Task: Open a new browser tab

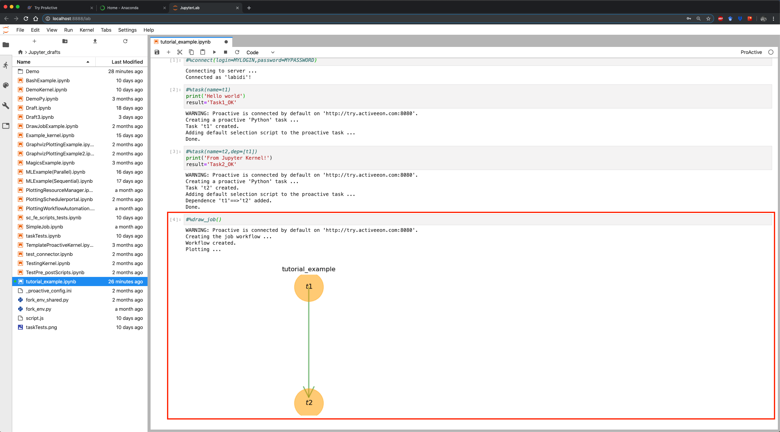Action: click(x=249, y=8)
